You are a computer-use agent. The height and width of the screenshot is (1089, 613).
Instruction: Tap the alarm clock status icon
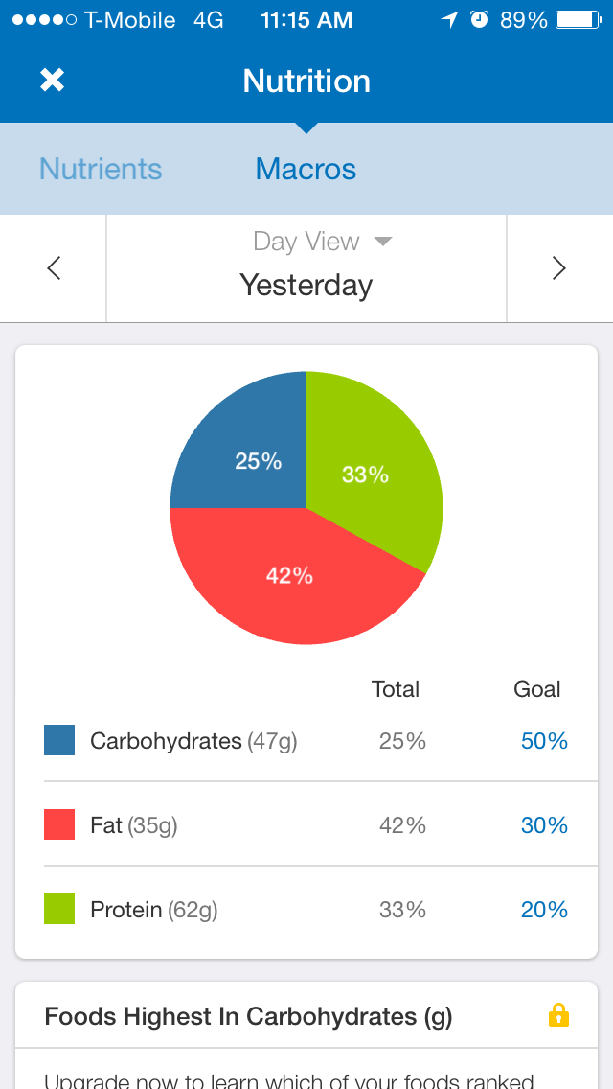479,20
